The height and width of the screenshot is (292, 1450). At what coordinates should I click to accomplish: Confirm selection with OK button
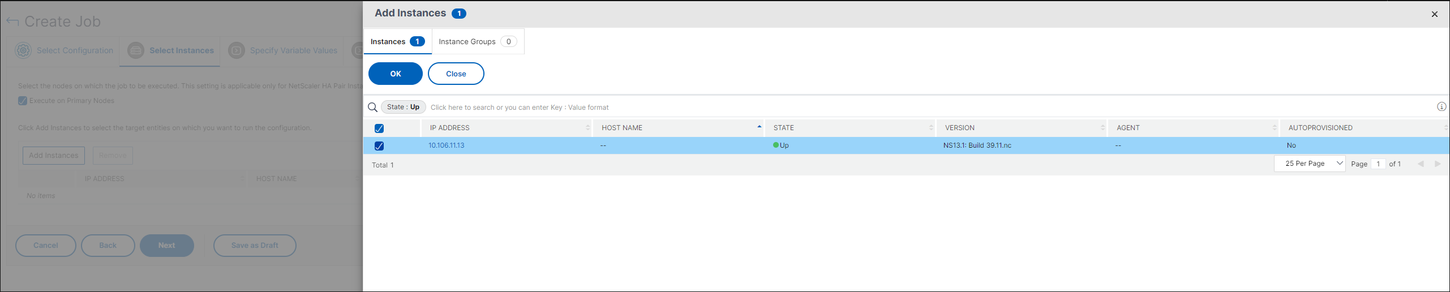(396, 74)
